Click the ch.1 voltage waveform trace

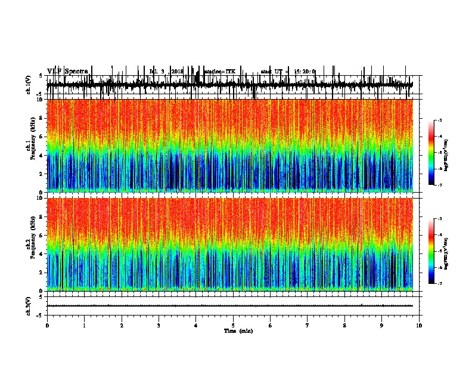tap(230, 85)
